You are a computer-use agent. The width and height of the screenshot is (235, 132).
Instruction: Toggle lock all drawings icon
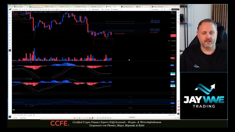coord(10,45)
